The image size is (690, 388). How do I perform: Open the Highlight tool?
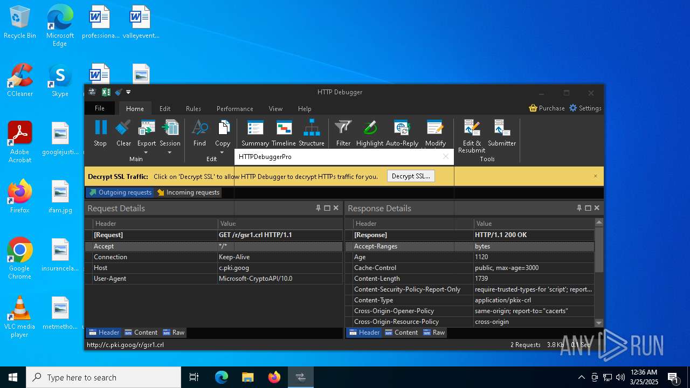[x=370, y=133]
